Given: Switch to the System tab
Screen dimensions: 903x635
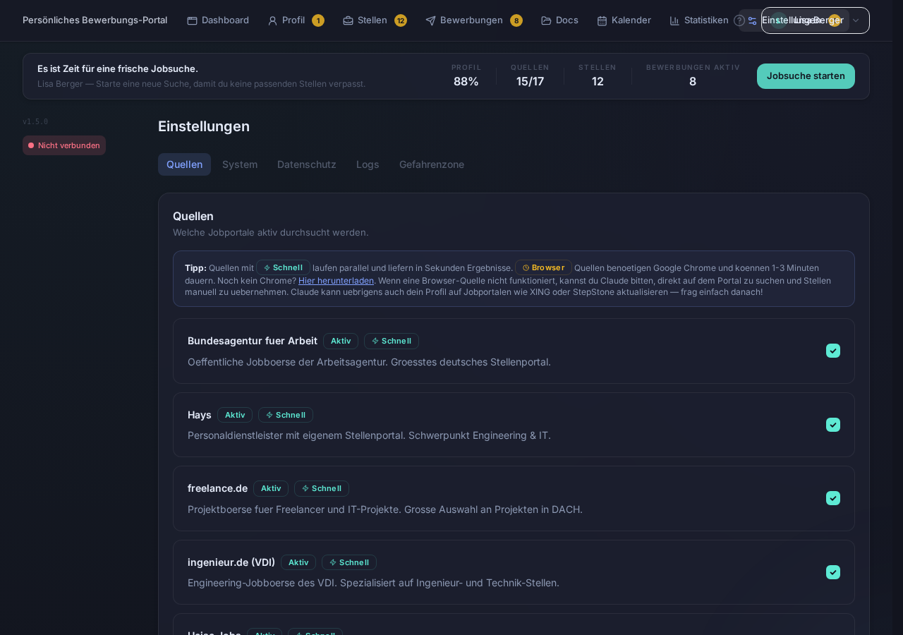Looking at the screenshot, I should 240,164.
